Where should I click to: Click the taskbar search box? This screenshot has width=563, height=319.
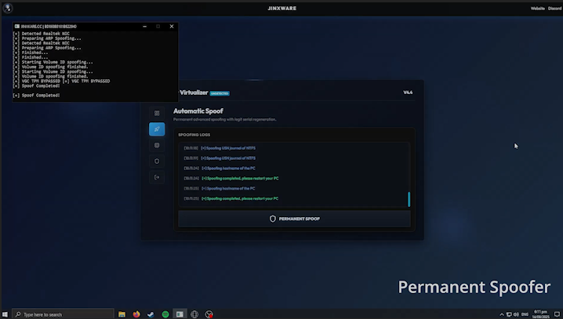click(x=63, y=314)
